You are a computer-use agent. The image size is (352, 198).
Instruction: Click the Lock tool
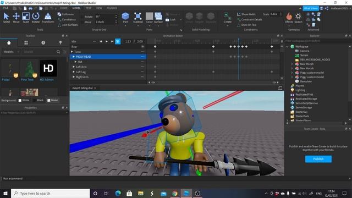tap(170, 20)
